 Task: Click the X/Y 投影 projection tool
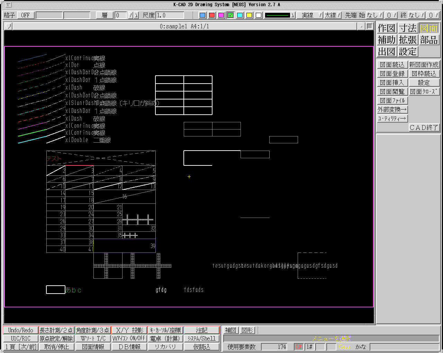(x=129, y=330)
